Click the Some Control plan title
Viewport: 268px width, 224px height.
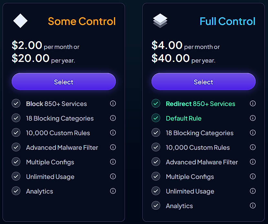82,21
